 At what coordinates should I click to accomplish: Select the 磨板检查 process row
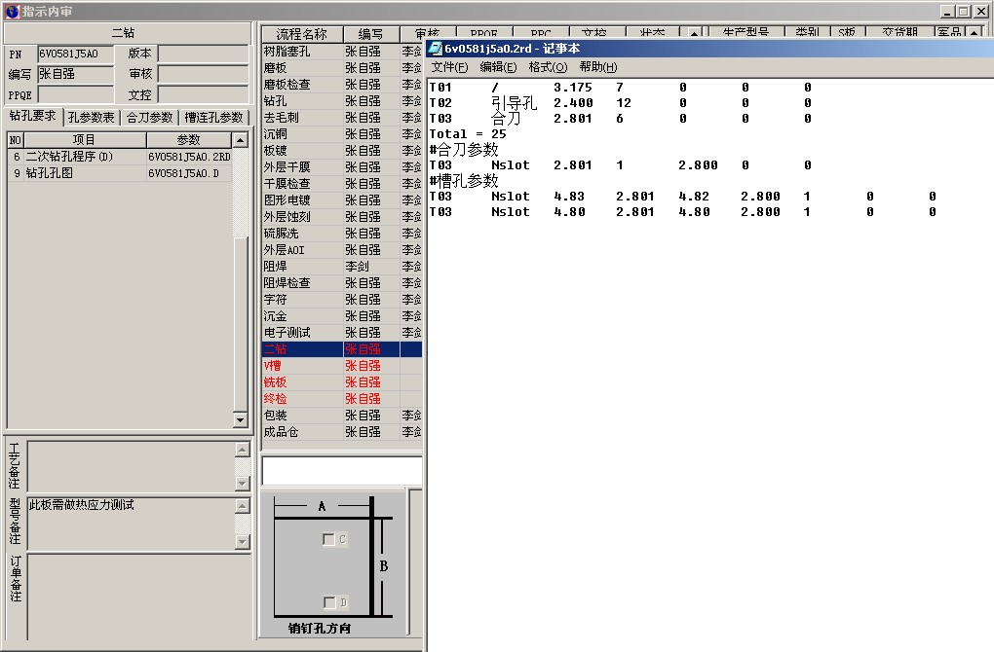click(x=342, y=85)
